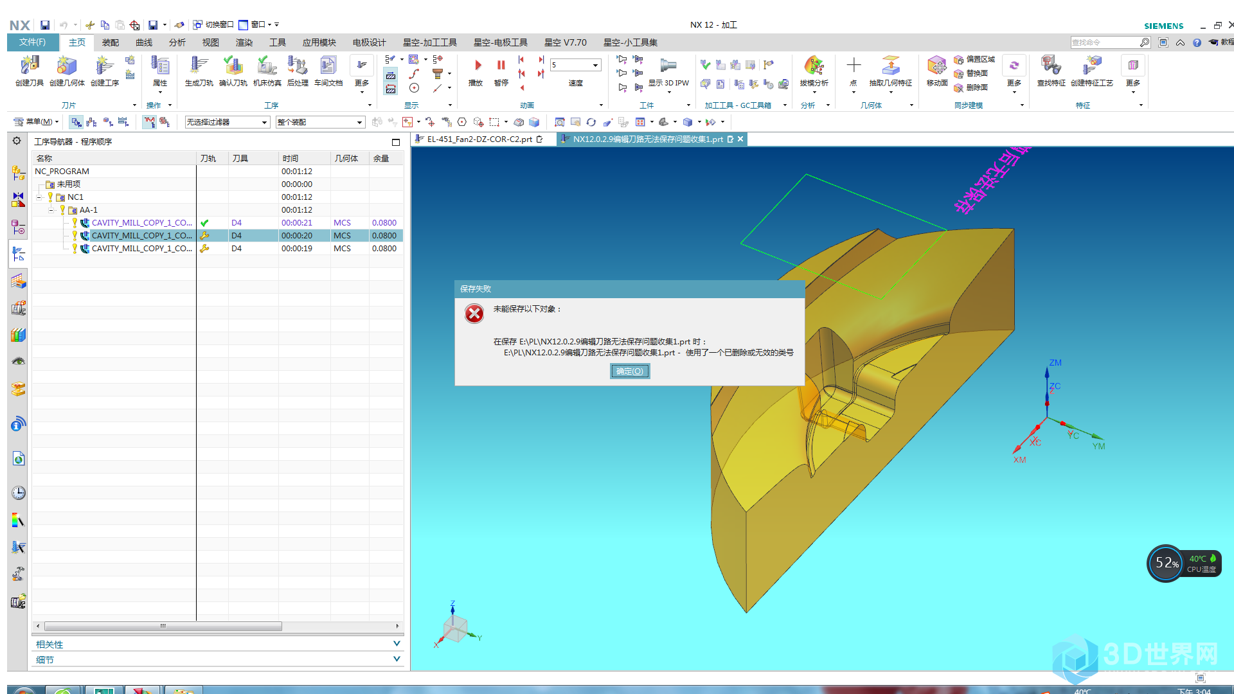
Task: Click the Undo arrow in quick access
Action: (x=64, y=25)
